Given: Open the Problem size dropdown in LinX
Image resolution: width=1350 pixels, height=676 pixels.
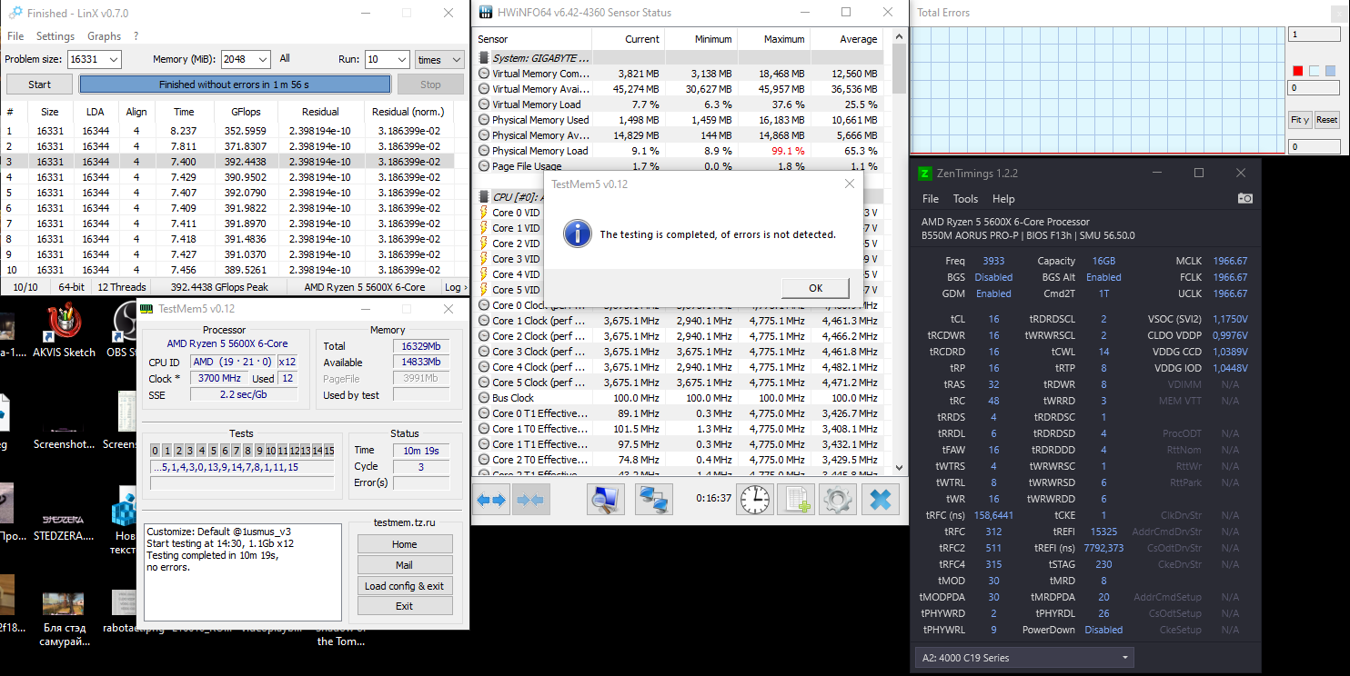Looking at the screenshot, I should [112, 59].
